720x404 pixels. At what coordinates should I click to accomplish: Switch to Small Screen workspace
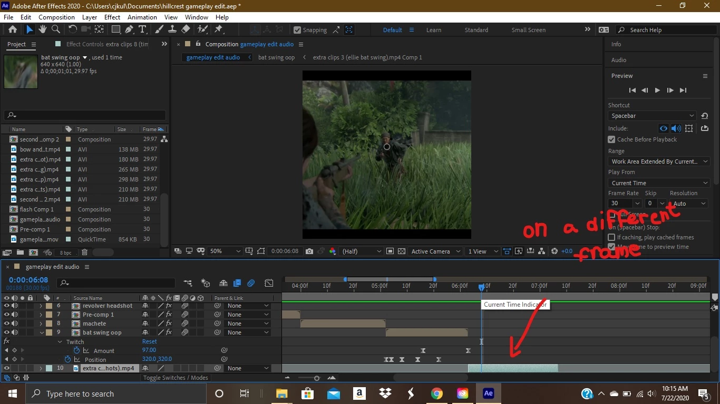pos(528,30)
